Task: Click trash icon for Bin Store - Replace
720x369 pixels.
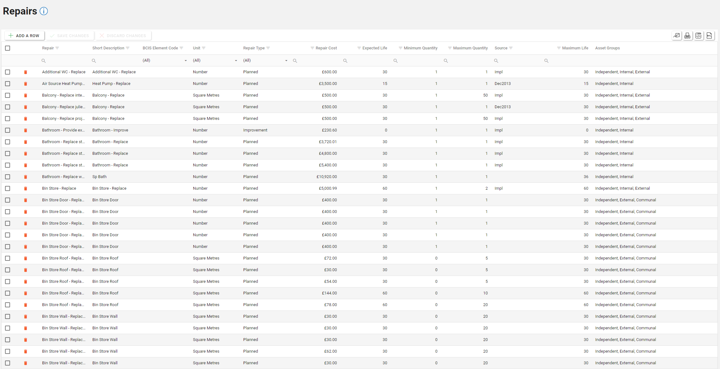Action: (x=25, y=188)
